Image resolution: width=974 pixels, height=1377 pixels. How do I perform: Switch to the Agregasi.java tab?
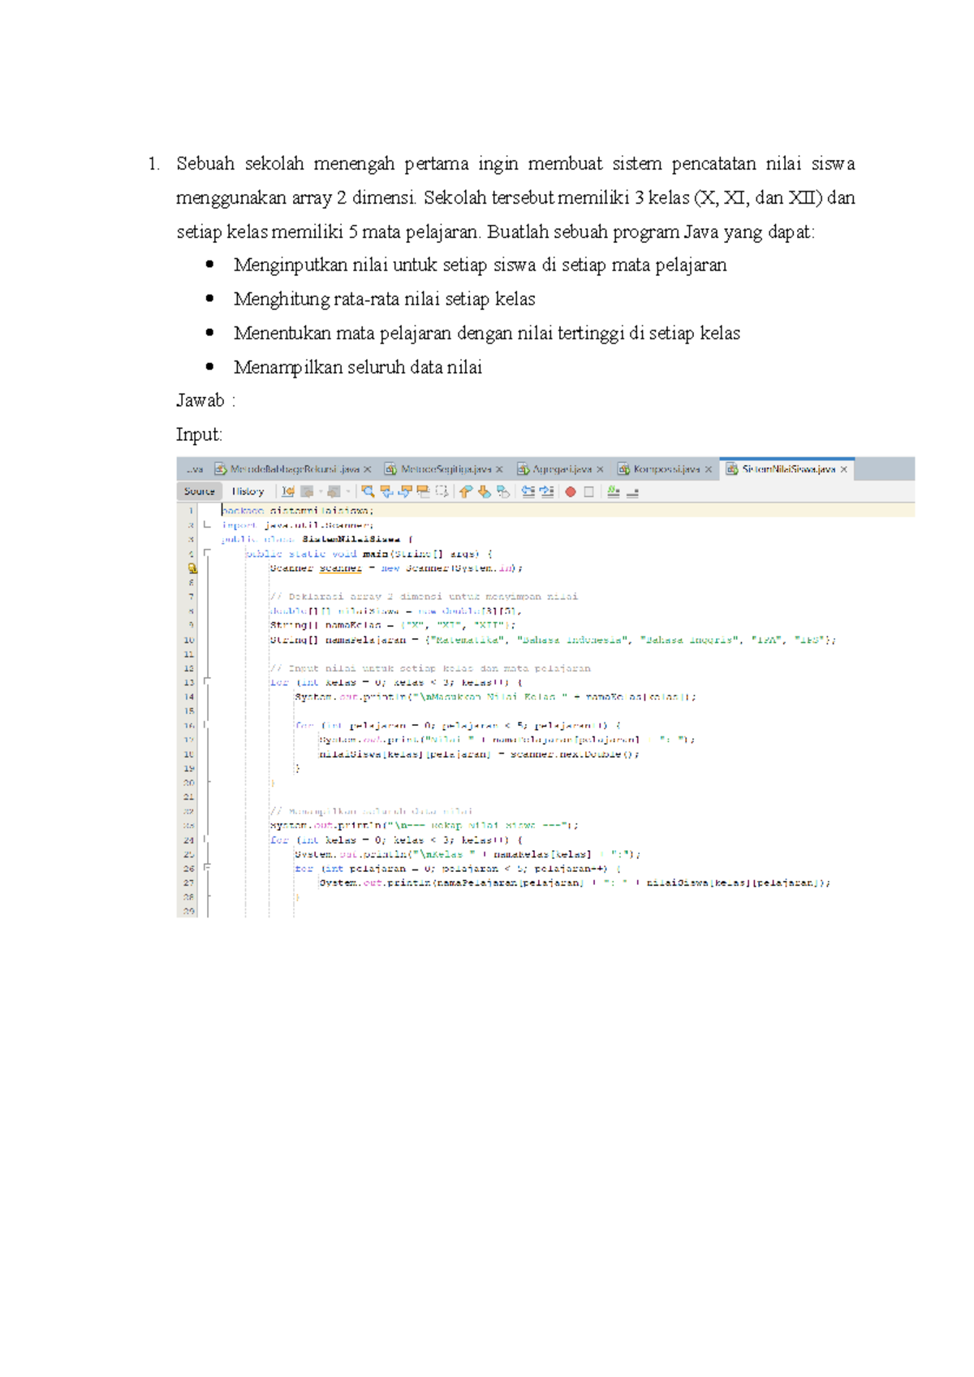coord(561,469)
